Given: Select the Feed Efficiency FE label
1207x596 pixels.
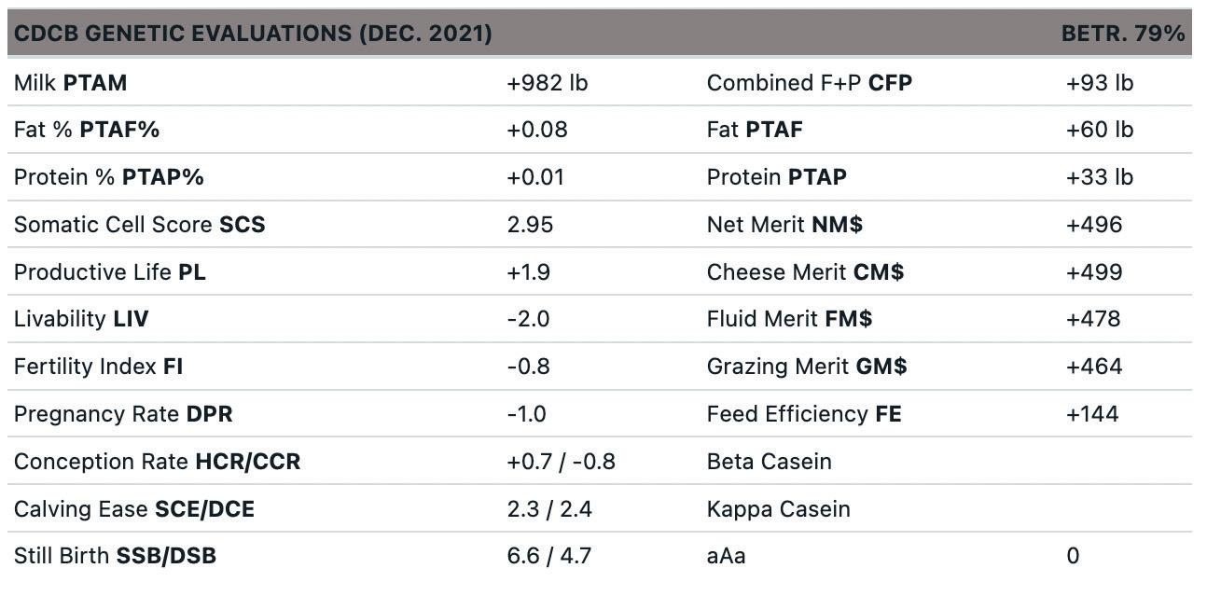Looking at the screenshot, I should coord(804,414).
